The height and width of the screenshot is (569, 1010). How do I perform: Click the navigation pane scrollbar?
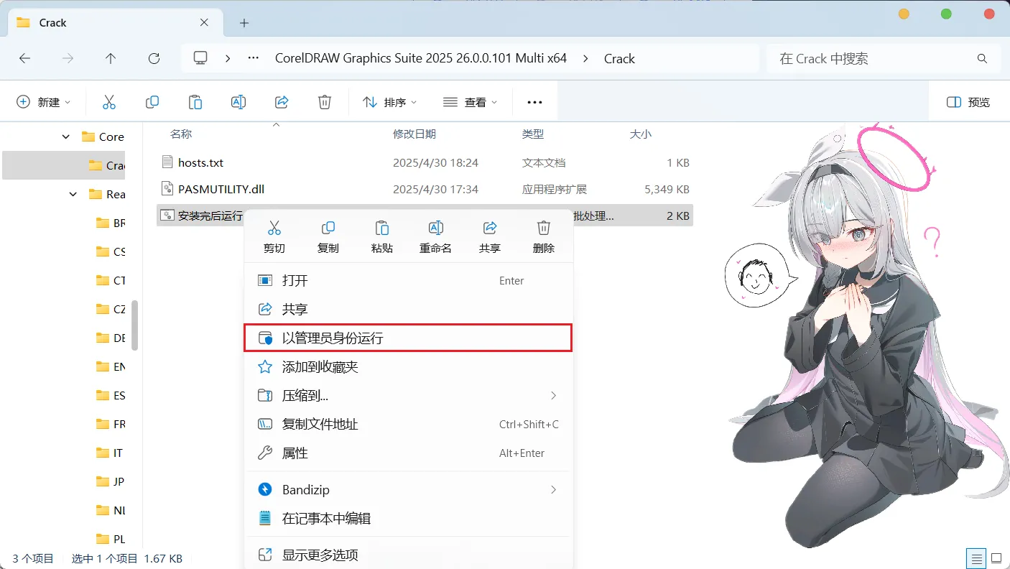134,325
